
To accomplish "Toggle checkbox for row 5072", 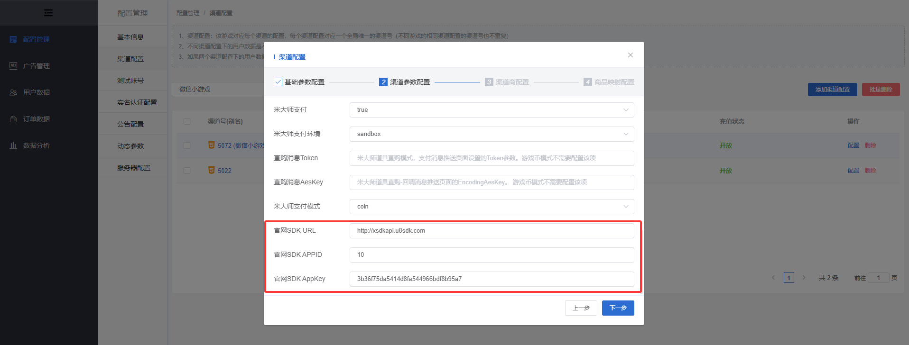I will 187,145.
